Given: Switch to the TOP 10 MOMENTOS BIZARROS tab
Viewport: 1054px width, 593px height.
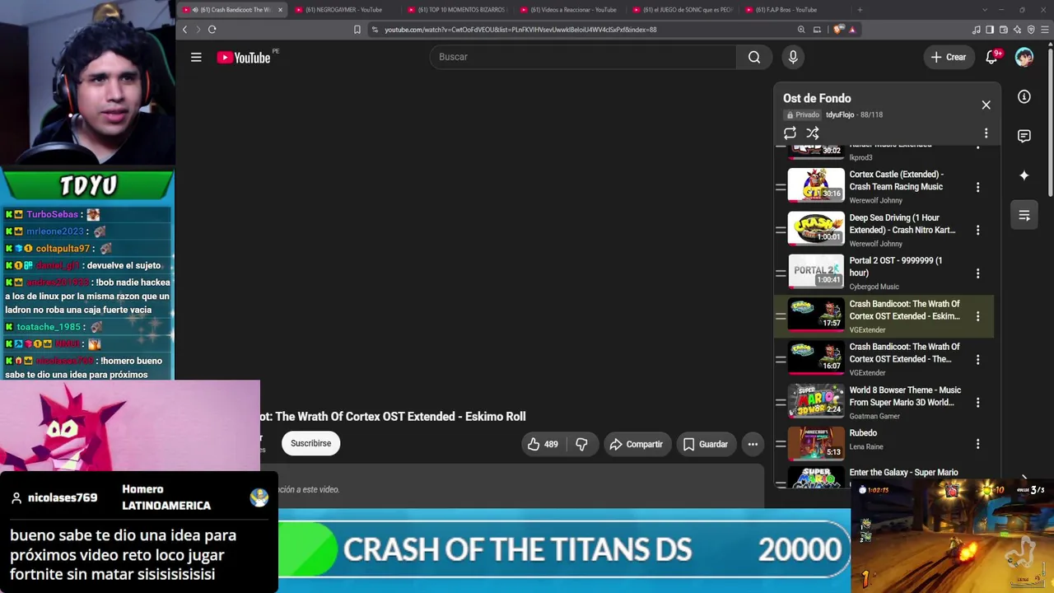Looking at the screenshot, I should [x=455, y=10].
